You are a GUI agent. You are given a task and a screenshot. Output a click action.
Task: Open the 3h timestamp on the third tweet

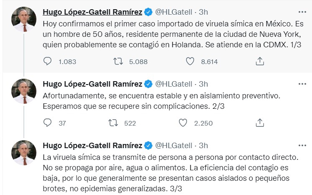(x=203, y=146)
